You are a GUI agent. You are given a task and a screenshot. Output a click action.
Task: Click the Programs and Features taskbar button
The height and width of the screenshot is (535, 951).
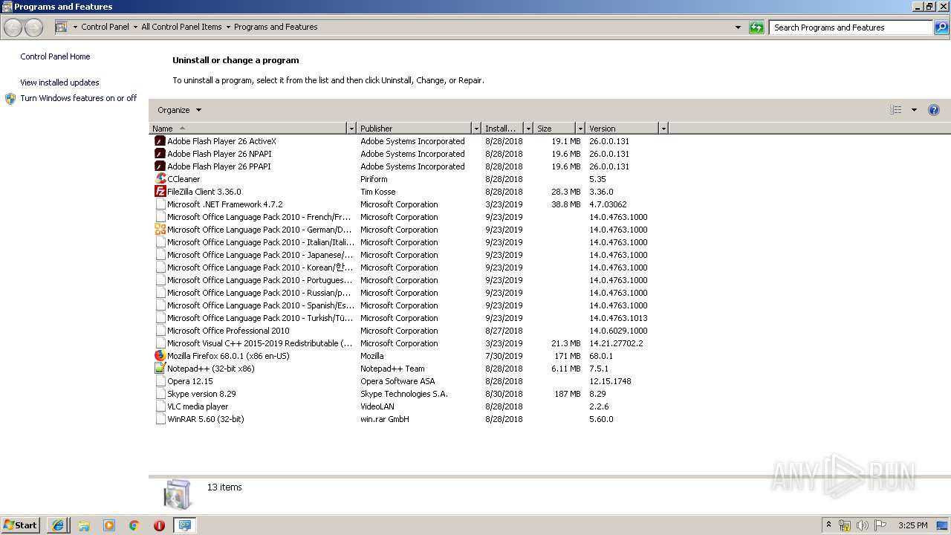point(184,525)
